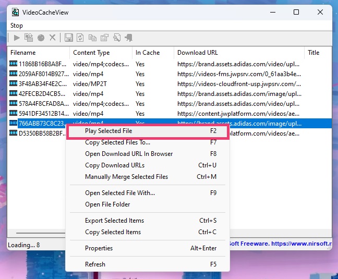Select Export Selected Items
This screenshot has width=338, height=279.
point(148,221)
